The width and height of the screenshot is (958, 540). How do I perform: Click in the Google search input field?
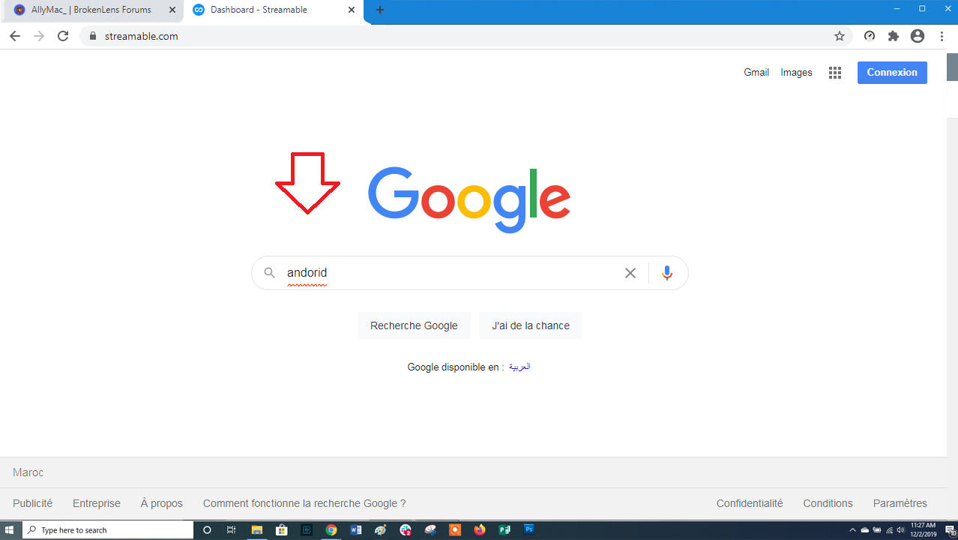450,273
